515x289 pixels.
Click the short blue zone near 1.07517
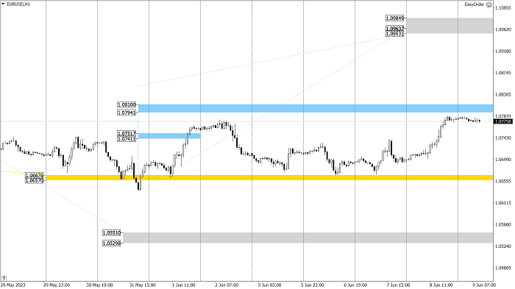pyautogui.click(x=169, y=136)
